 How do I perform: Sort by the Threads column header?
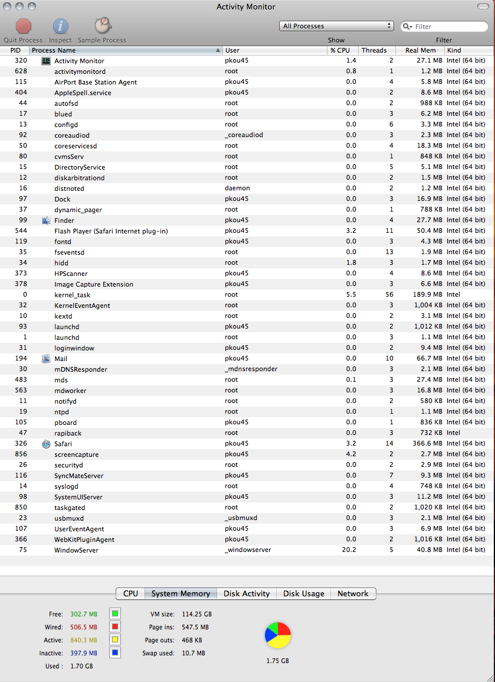[377, 50]
